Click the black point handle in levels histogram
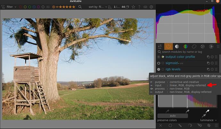This screenshot has height=129, width=221. (159, 107)
